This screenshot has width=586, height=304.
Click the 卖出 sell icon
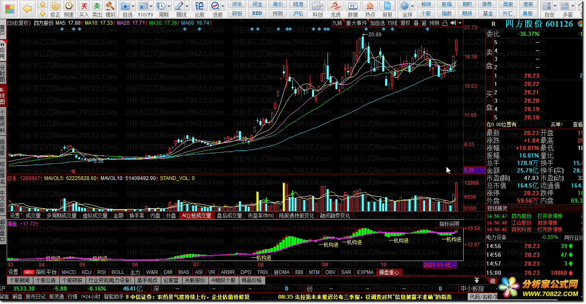coord(97,6)
